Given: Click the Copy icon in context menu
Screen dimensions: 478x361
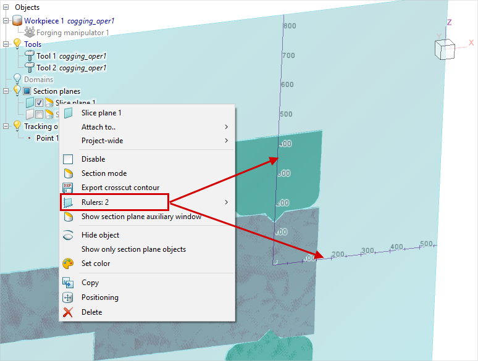Looking at the screenshot, I should point(69,283).
